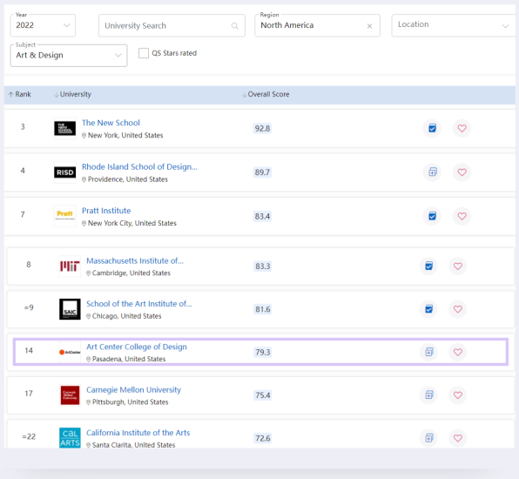
Task: Expand the Location dropdown
Action: coord(454,25)
